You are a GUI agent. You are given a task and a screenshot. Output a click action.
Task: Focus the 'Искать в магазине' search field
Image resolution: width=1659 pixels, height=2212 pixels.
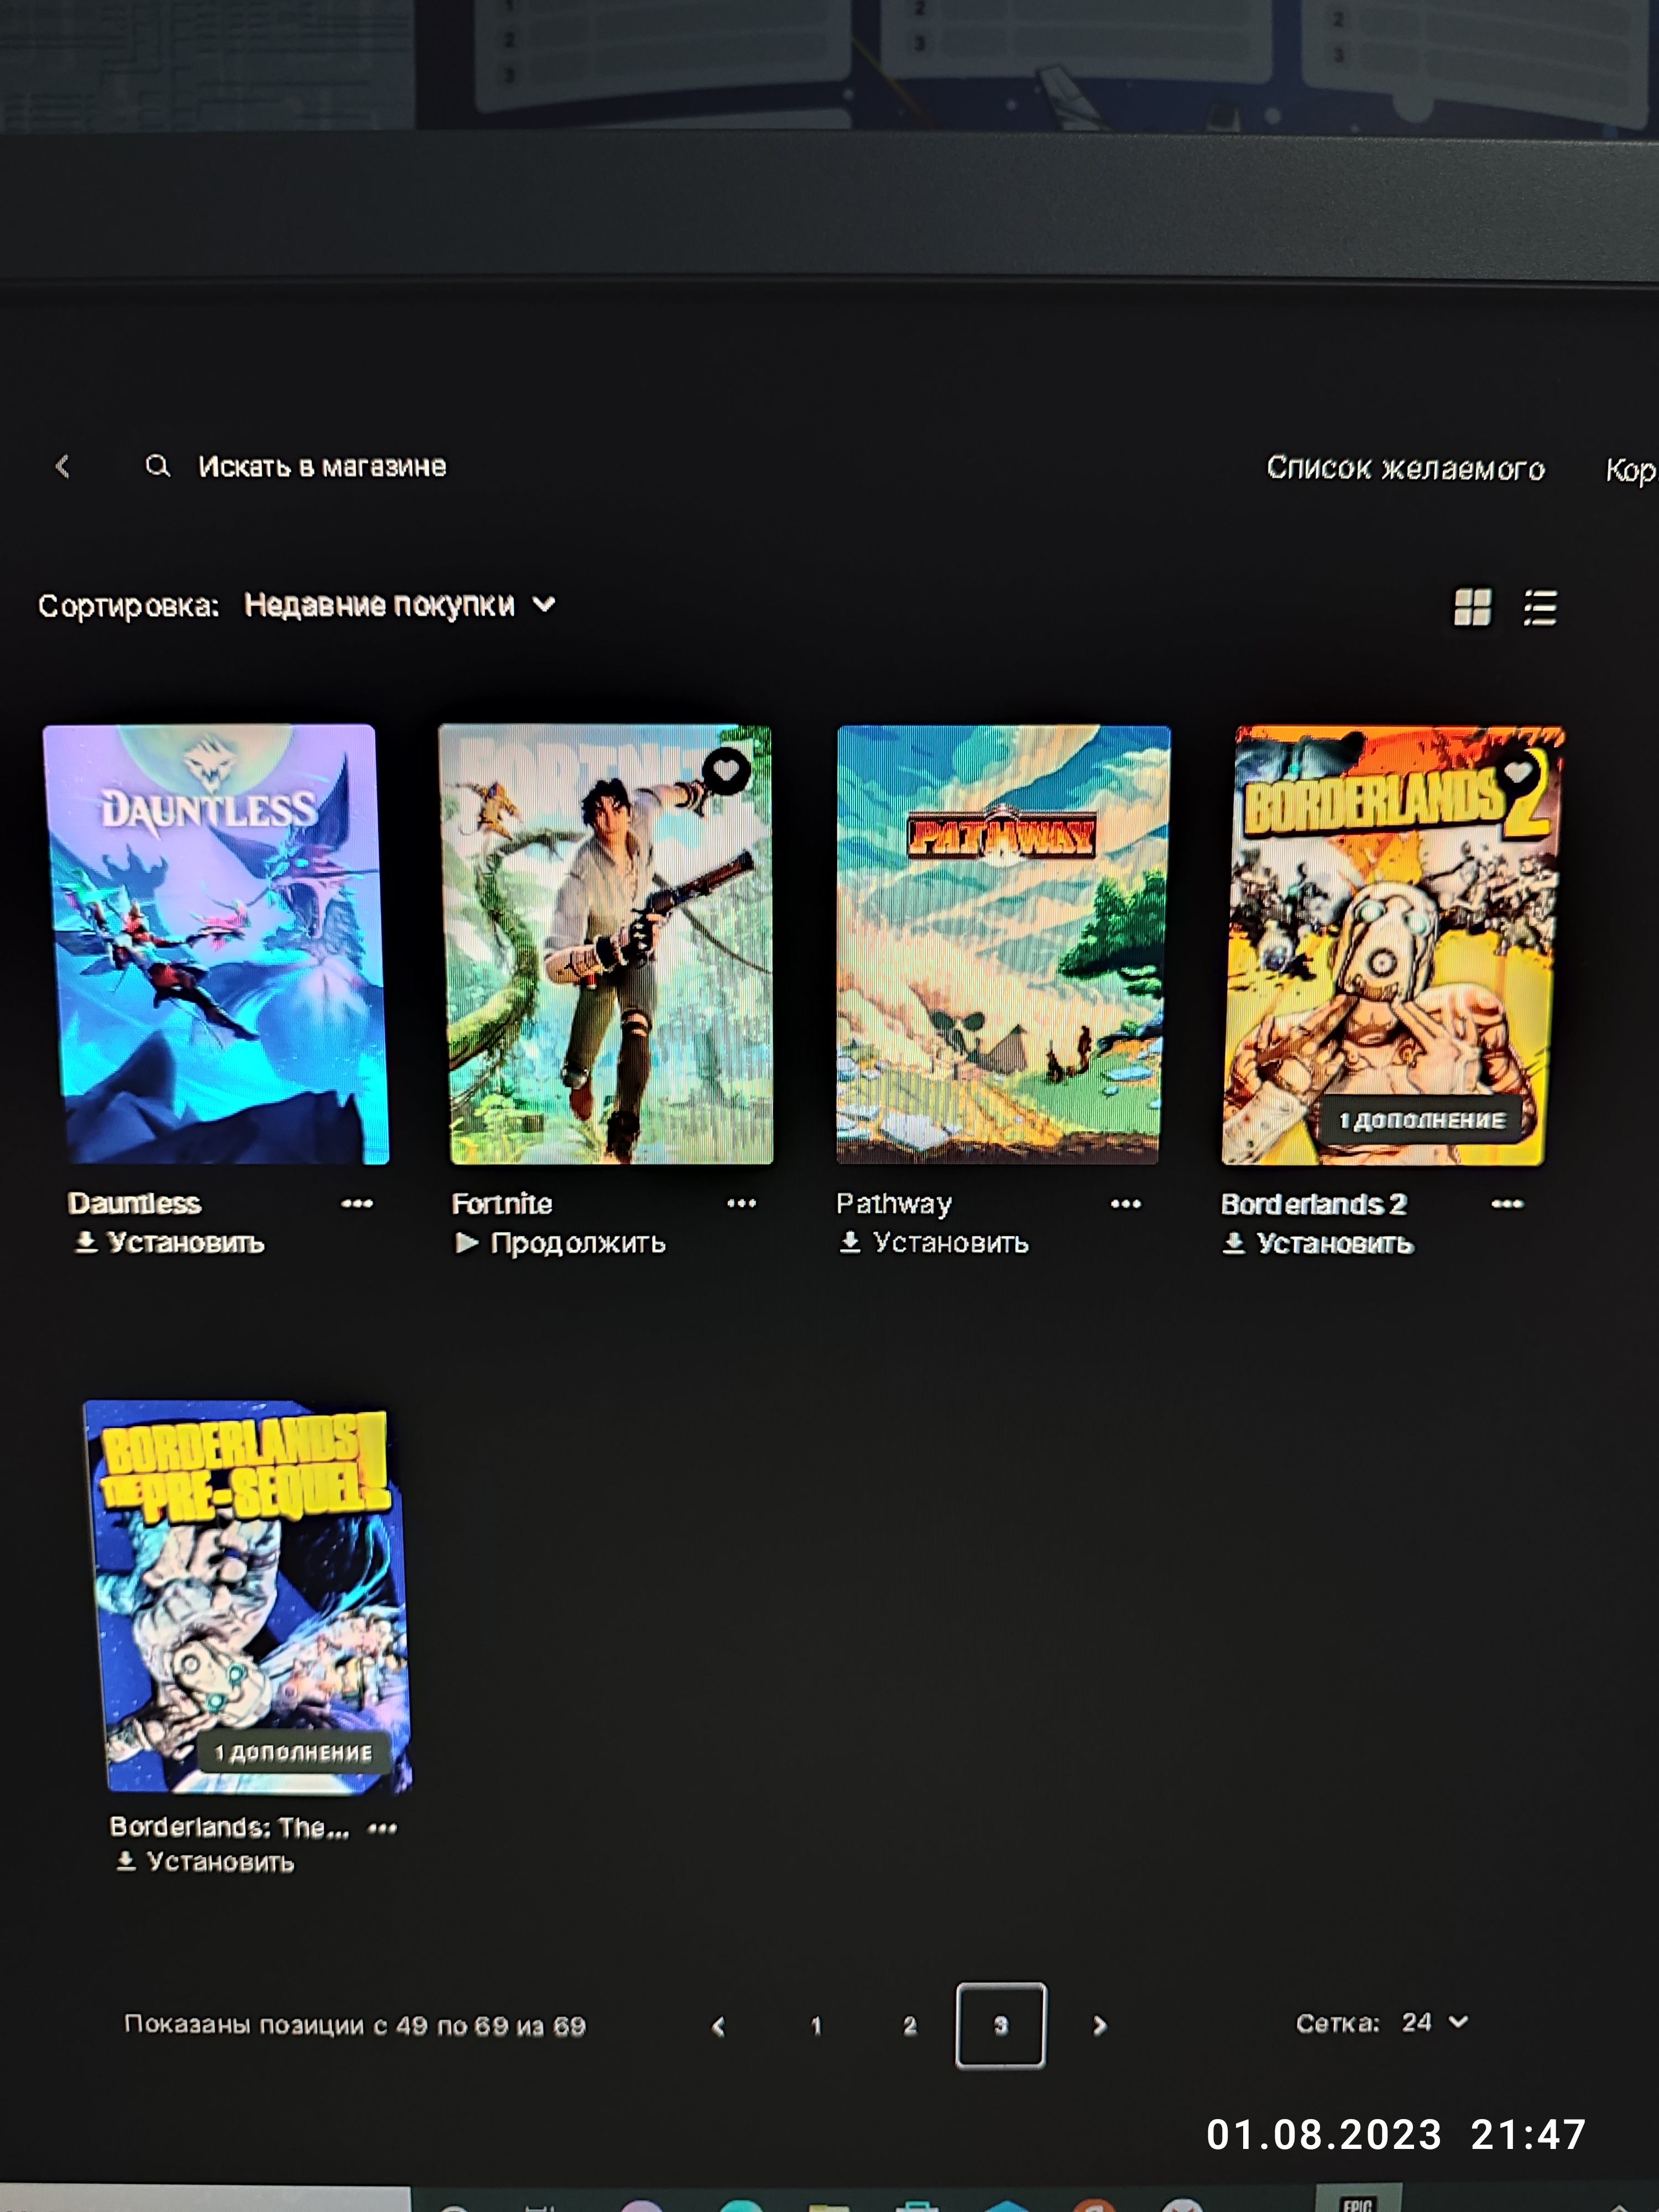click(321, 466)
